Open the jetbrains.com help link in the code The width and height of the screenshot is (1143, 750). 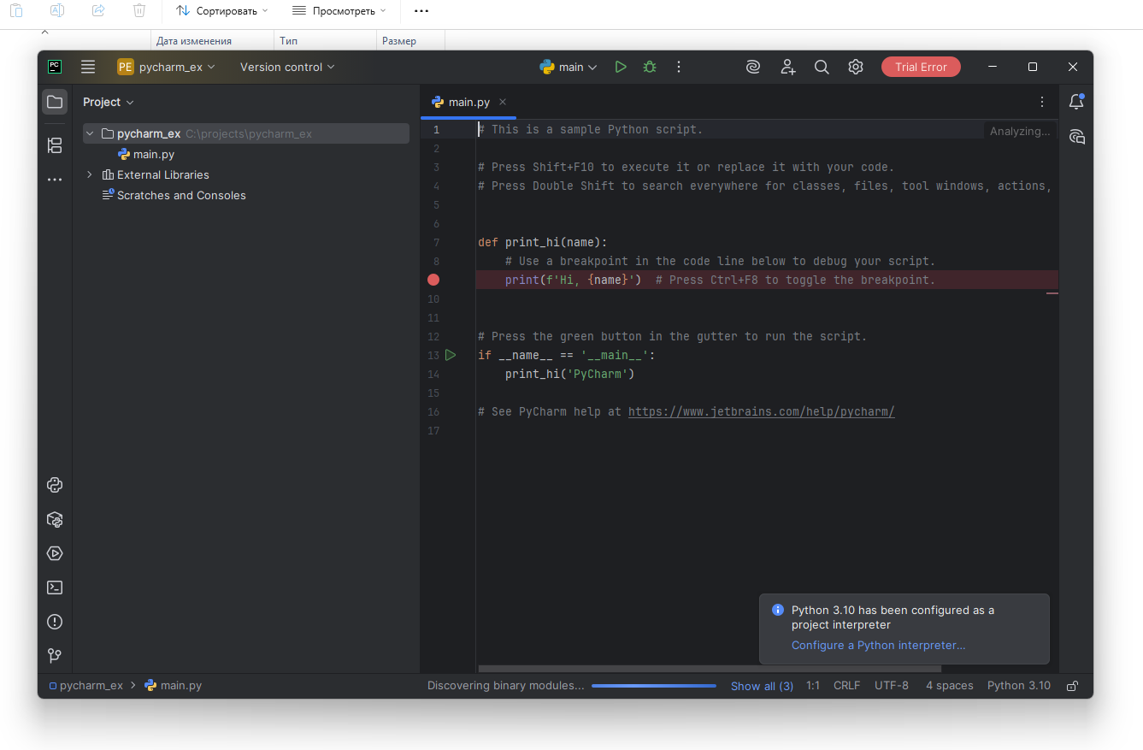(x=761, y=411)
